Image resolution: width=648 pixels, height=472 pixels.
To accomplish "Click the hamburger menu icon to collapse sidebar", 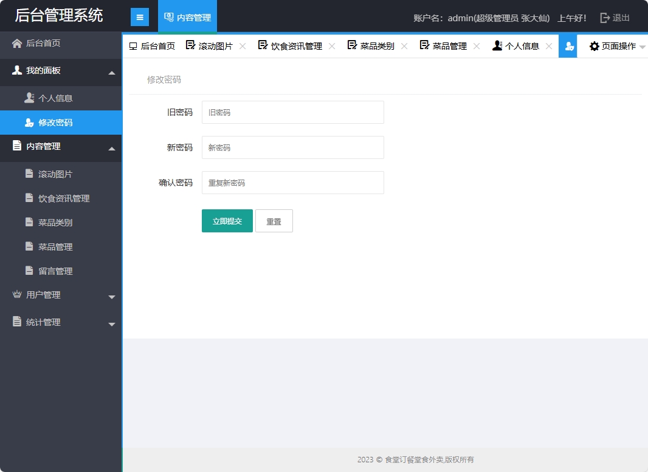I will pos(140,16).
